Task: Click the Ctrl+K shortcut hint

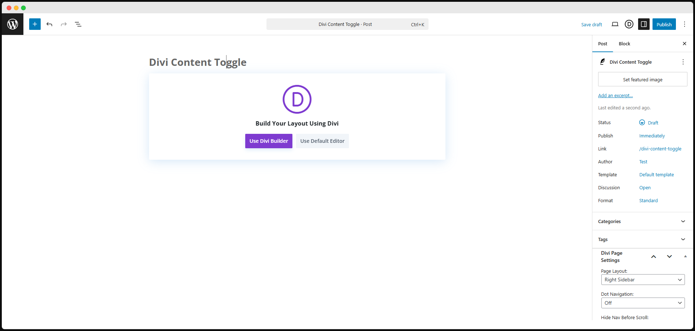Action: point(418,24)
